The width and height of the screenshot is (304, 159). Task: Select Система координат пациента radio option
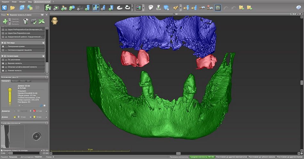click(x=3, y=50)
